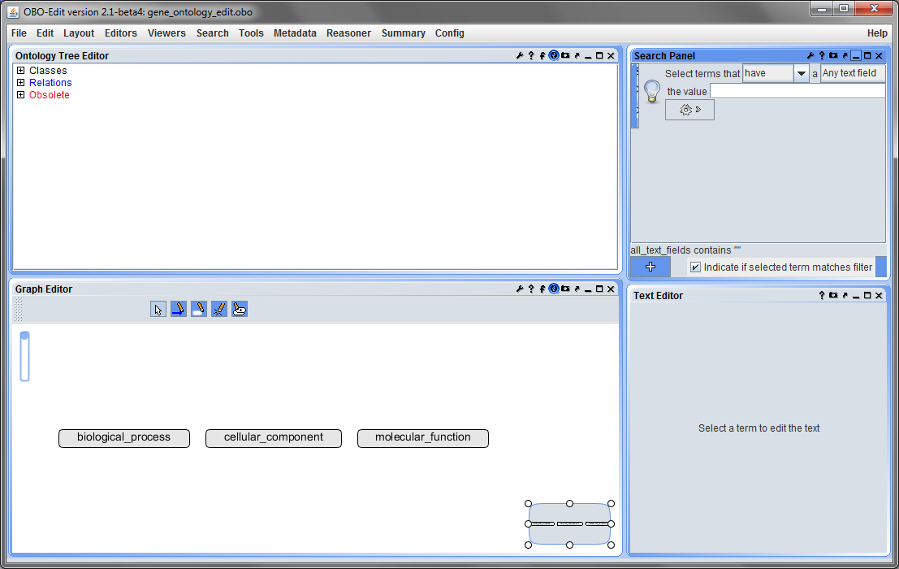
Task: Pick the add-term pencil tool in Graph Editor
Action: click(x=199, y=309)
